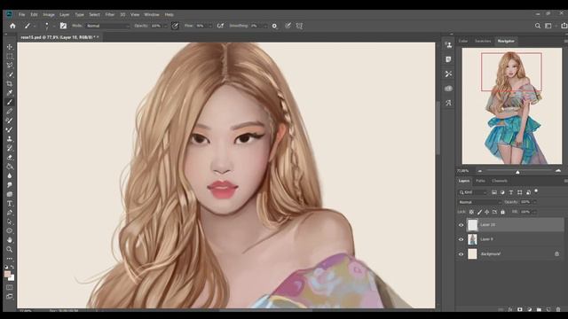This screenshot has width=568, height=319.
Task: Toggle pressure for opacity button
Action: (175, 26)
